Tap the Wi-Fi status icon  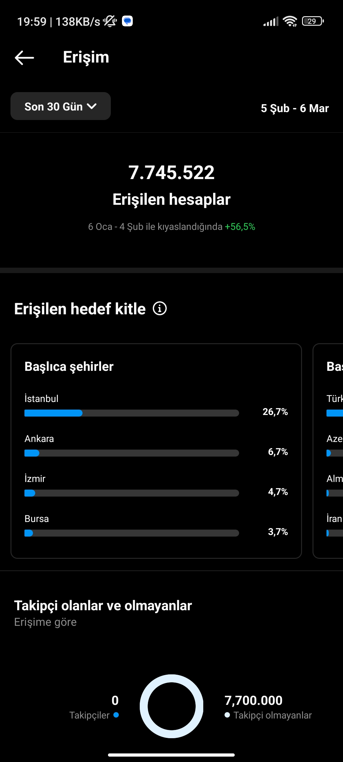point(290,21)
